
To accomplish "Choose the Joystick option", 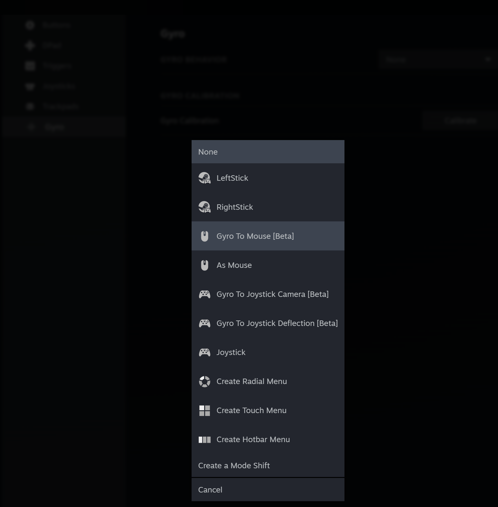I will 268,352.
